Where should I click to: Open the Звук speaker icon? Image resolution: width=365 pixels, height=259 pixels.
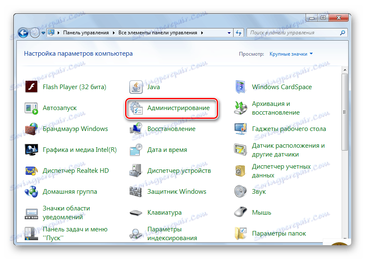[x=240, y=192]
